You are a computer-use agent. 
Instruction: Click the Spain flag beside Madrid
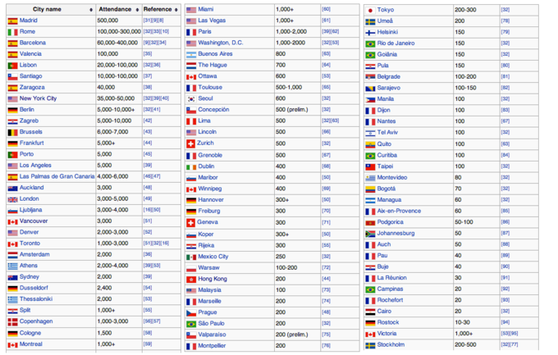(x=12, y=21)
